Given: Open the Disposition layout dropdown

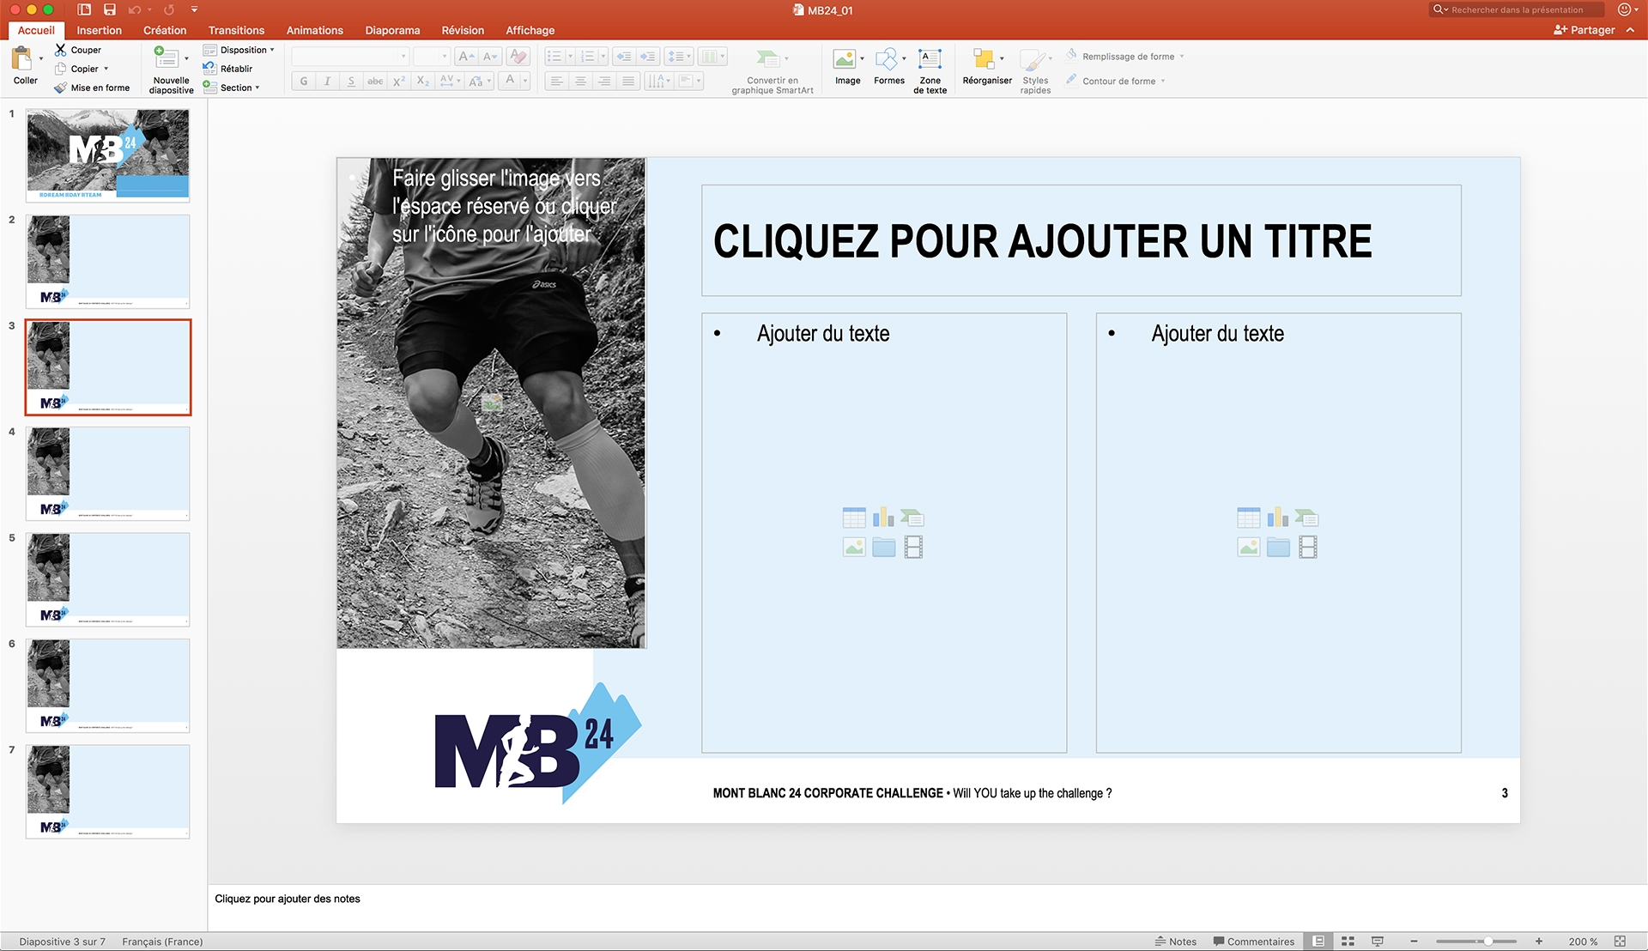Looking at the screenshot, I should 239,50.
